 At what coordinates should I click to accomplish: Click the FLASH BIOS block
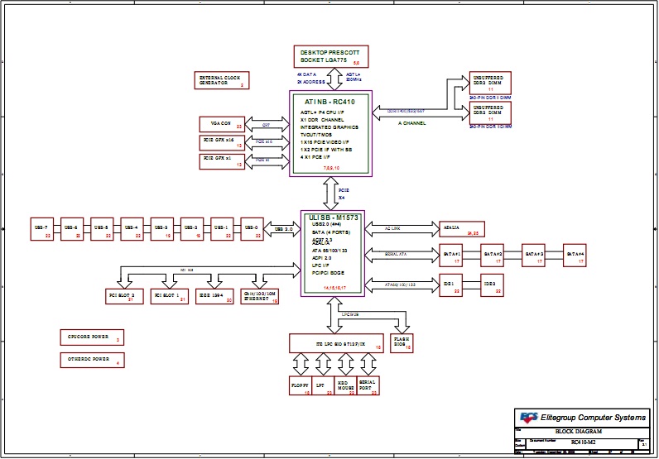[x=402, y=343]
